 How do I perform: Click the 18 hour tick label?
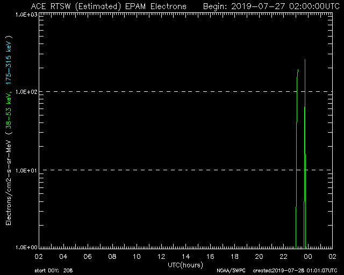tap(234, 256)
